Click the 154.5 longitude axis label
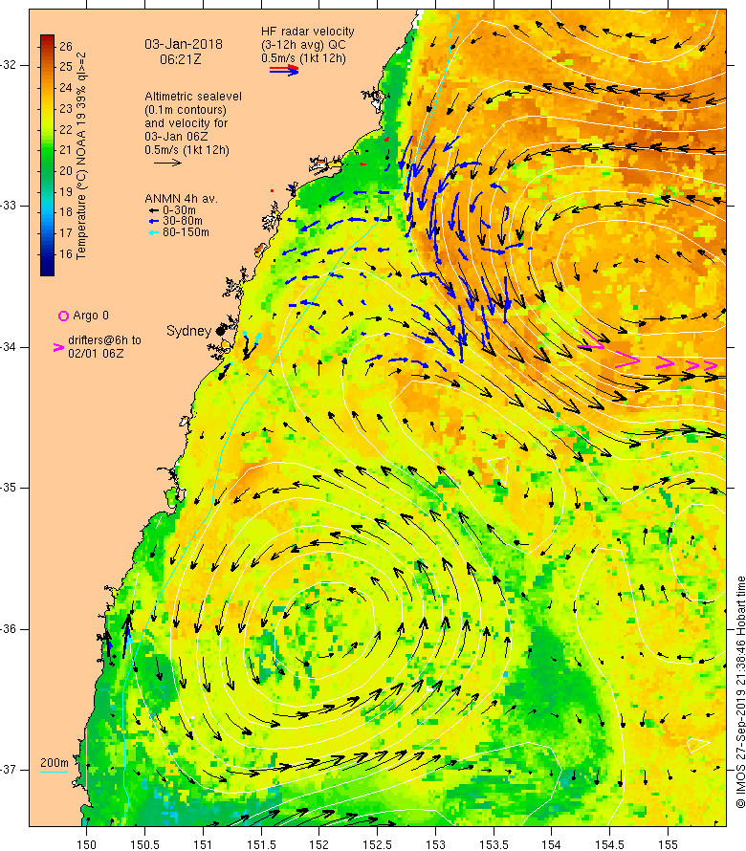Image resolution: width=746 pixels, height=851 pixels. point(610,844)
